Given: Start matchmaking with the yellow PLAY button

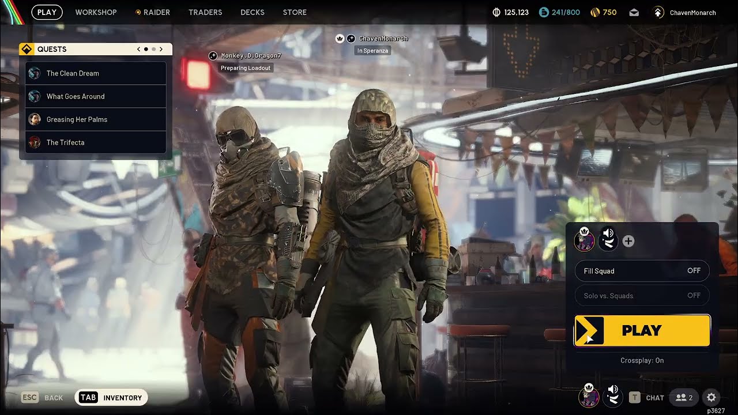Looking at the screenshot, I should pos(642,330).
